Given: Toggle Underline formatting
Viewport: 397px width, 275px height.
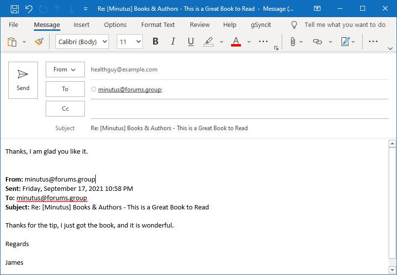Looking at the screenshot, I should click(x=191, y=42).
